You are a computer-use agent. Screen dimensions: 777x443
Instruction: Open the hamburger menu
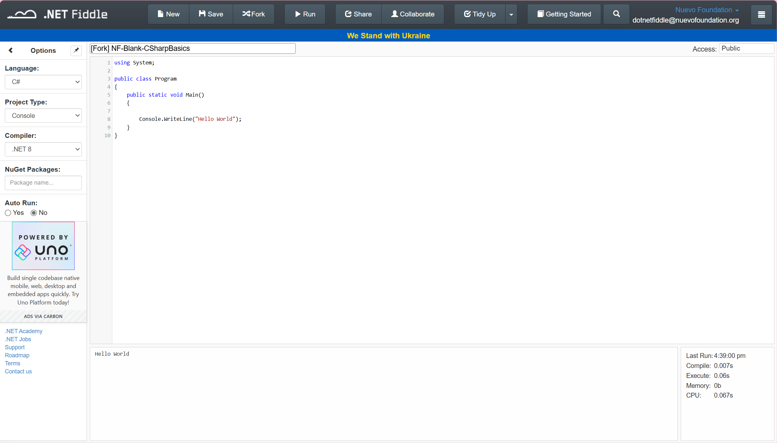point(761,14)
